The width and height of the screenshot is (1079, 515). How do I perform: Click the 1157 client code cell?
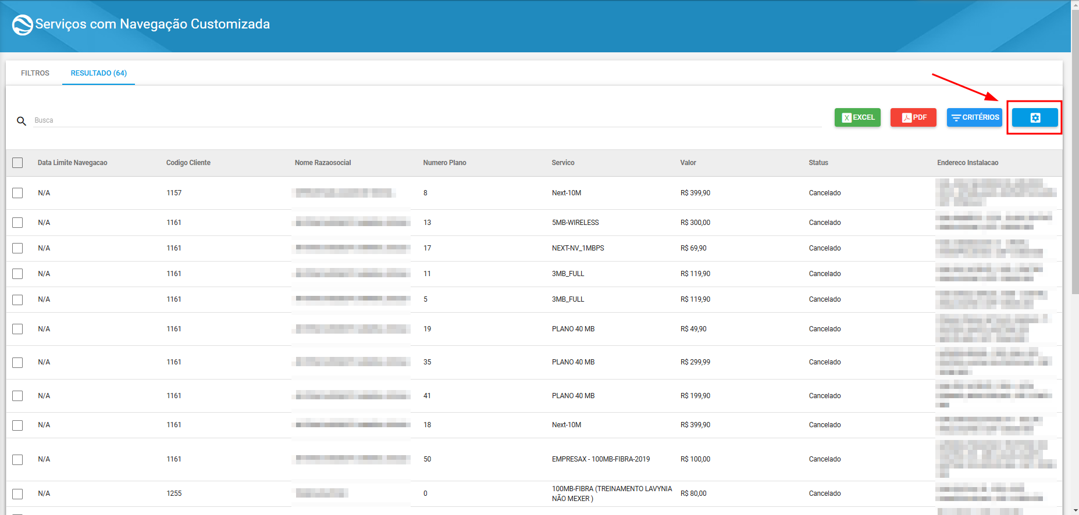(x=174, y=193)
